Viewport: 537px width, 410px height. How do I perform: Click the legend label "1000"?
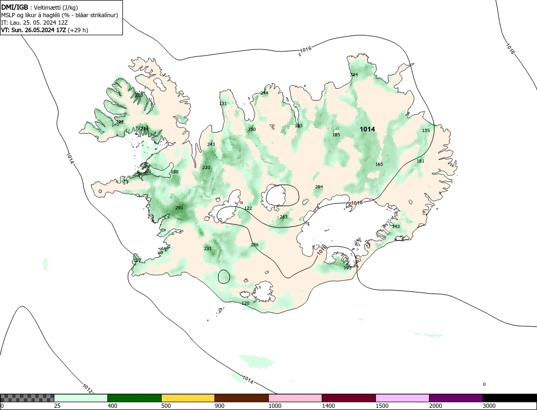[274, 406]
